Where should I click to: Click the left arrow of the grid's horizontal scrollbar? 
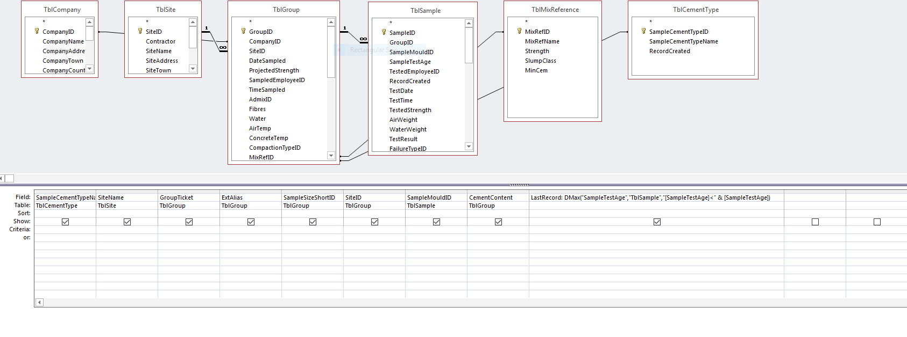click(x=39, y=303)
